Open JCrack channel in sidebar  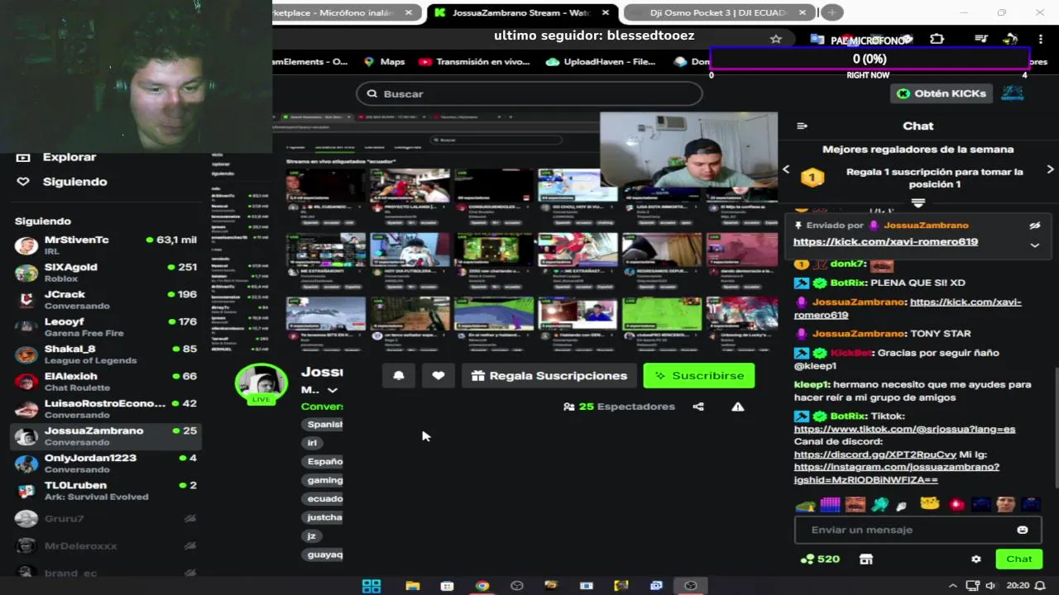105,300
